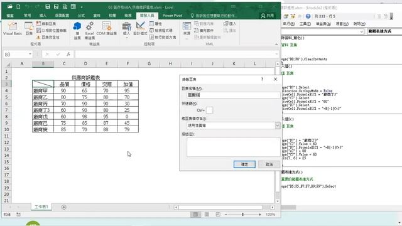Click Insert Function fx icon

point(68,54)
